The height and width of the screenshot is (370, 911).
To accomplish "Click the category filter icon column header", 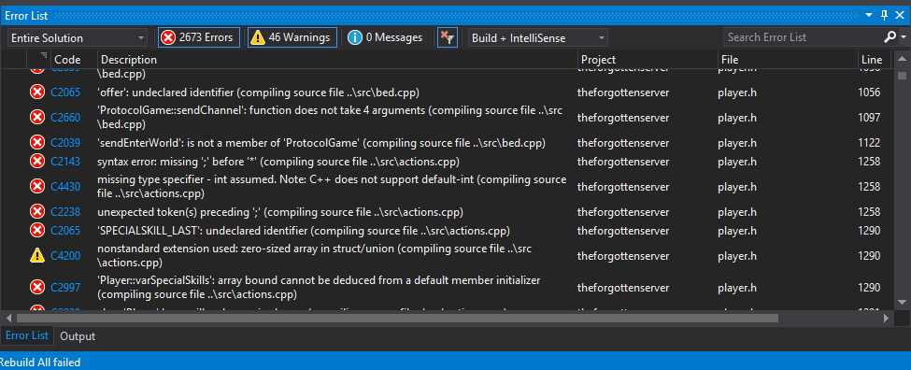I will (44, 56).
